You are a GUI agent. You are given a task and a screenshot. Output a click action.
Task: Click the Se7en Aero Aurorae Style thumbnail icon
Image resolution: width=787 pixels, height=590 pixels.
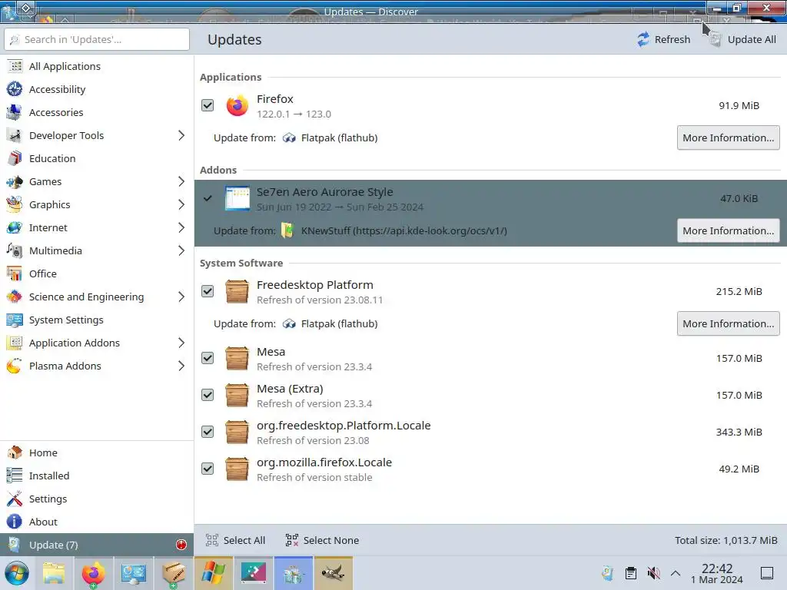point(237,198)
